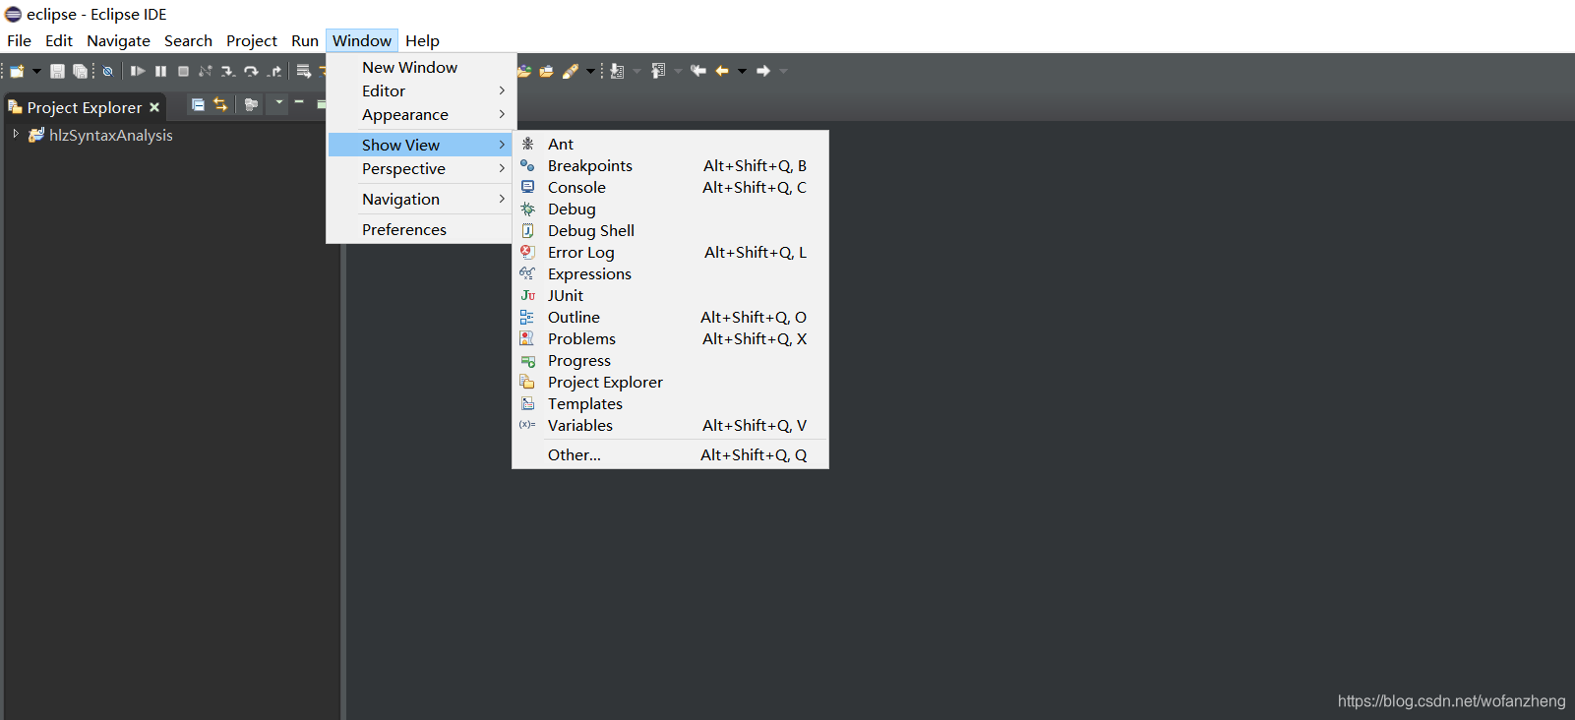Click the Terminate debug icon

click(183, 71)
